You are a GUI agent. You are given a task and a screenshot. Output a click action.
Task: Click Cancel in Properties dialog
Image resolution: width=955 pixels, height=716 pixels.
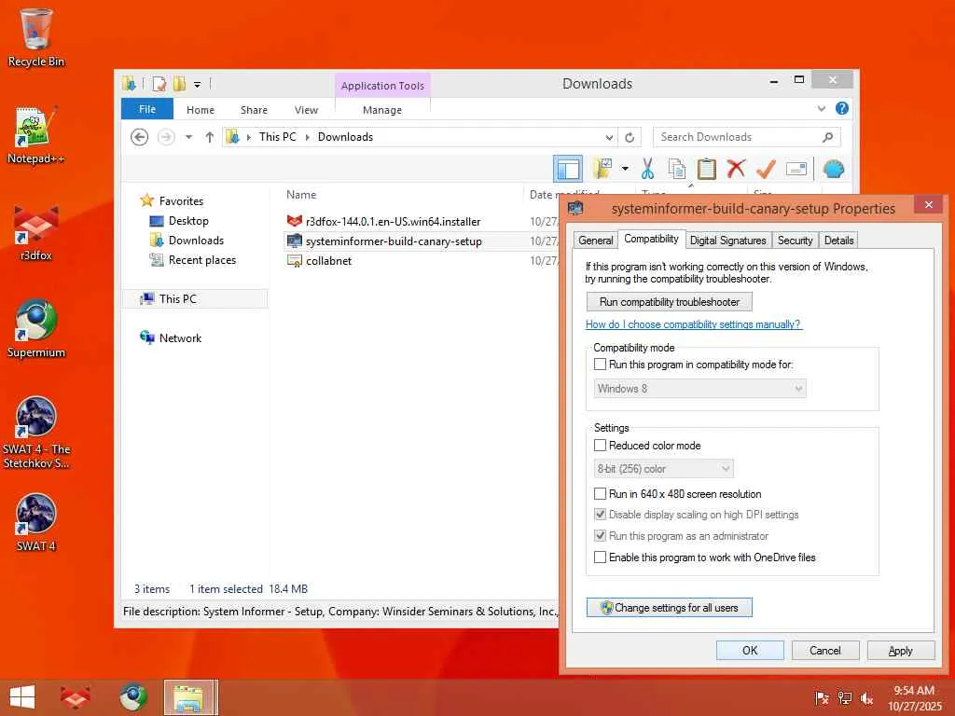click(825, 650)
